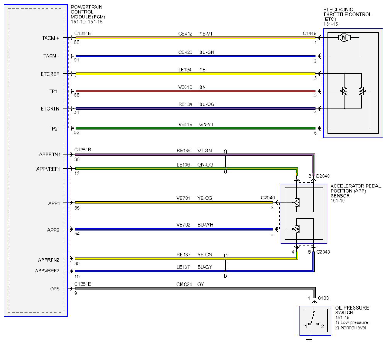Click the C103 connector label
Screen dimensions: 387x346
[324, 298]
